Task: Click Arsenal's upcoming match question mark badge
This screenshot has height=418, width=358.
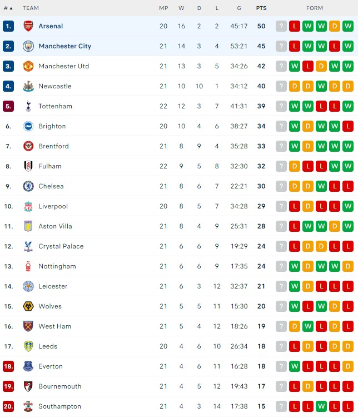Action: (281, 26)
